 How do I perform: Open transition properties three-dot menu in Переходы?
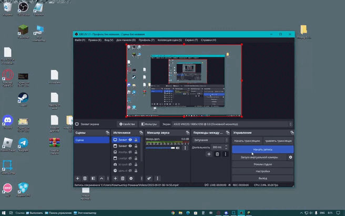click(225, 154)
